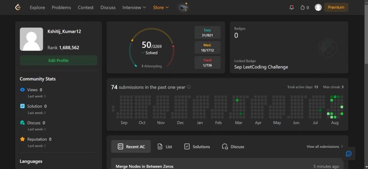Click Max streak: 3 text
The width and height of the screenshot is (368, 169).
coord(333,87)
